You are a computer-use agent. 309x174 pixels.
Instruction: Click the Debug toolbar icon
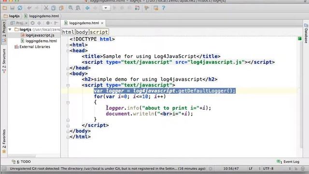coord(122,8)
